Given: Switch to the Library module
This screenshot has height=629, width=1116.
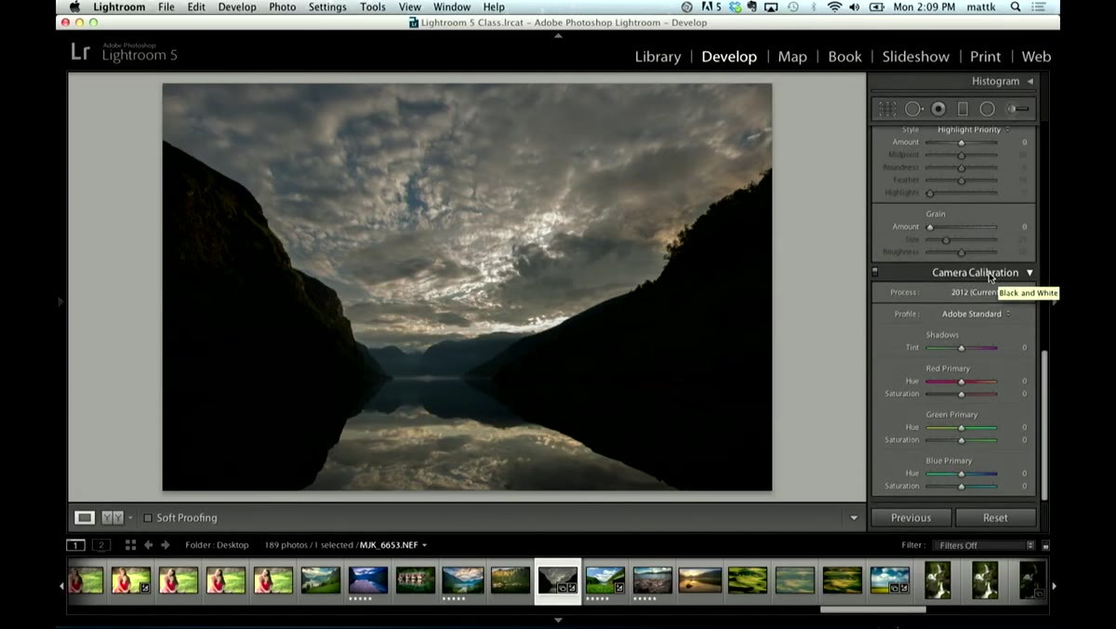Looking at the screenshot, I should pyautogui.click(x=658, y=57).
